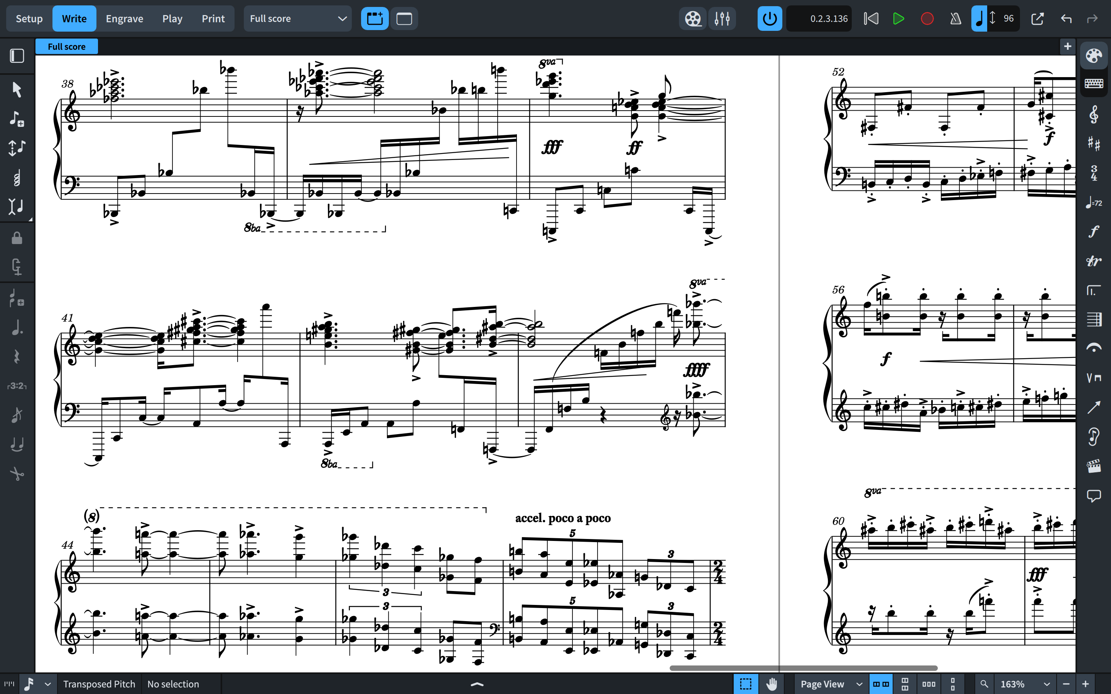Open the Key Signatures panel

tap(1094, 144)
